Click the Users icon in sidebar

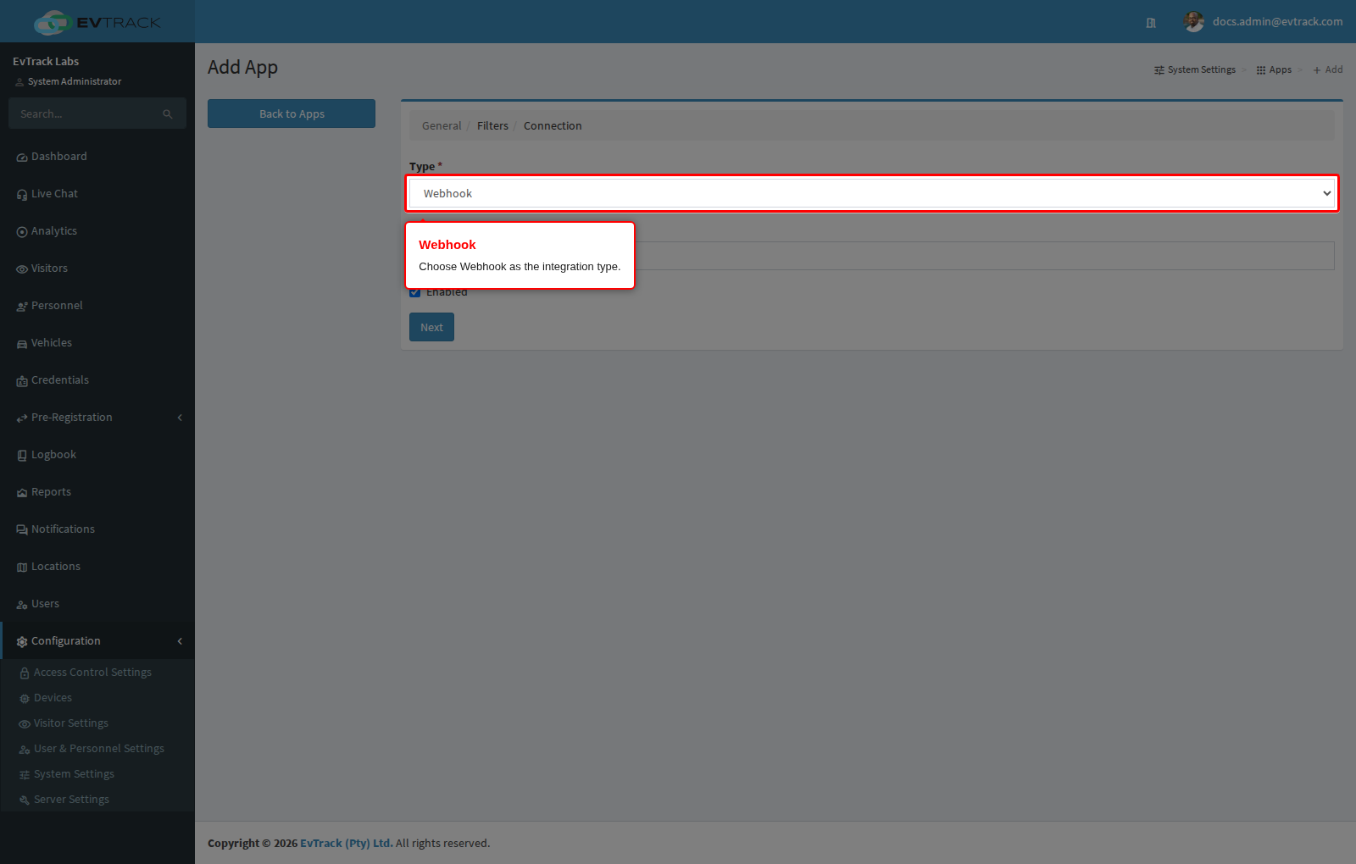click(x=22, y=605)
